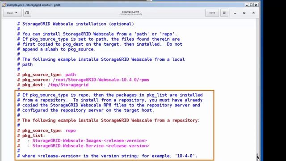Click the line 'The following example installs StorageGRID Webscale from a repository:'
Viewport: 286px width, 161px height.
coord(109,120)
